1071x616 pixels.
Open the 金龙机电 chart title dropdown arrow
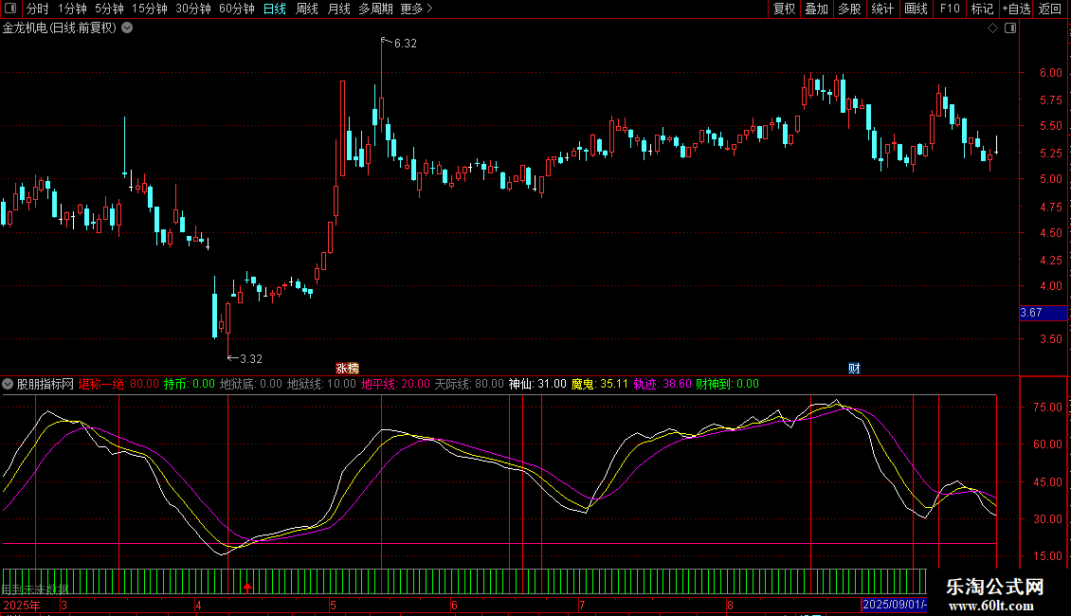click(x=128, y=28)
